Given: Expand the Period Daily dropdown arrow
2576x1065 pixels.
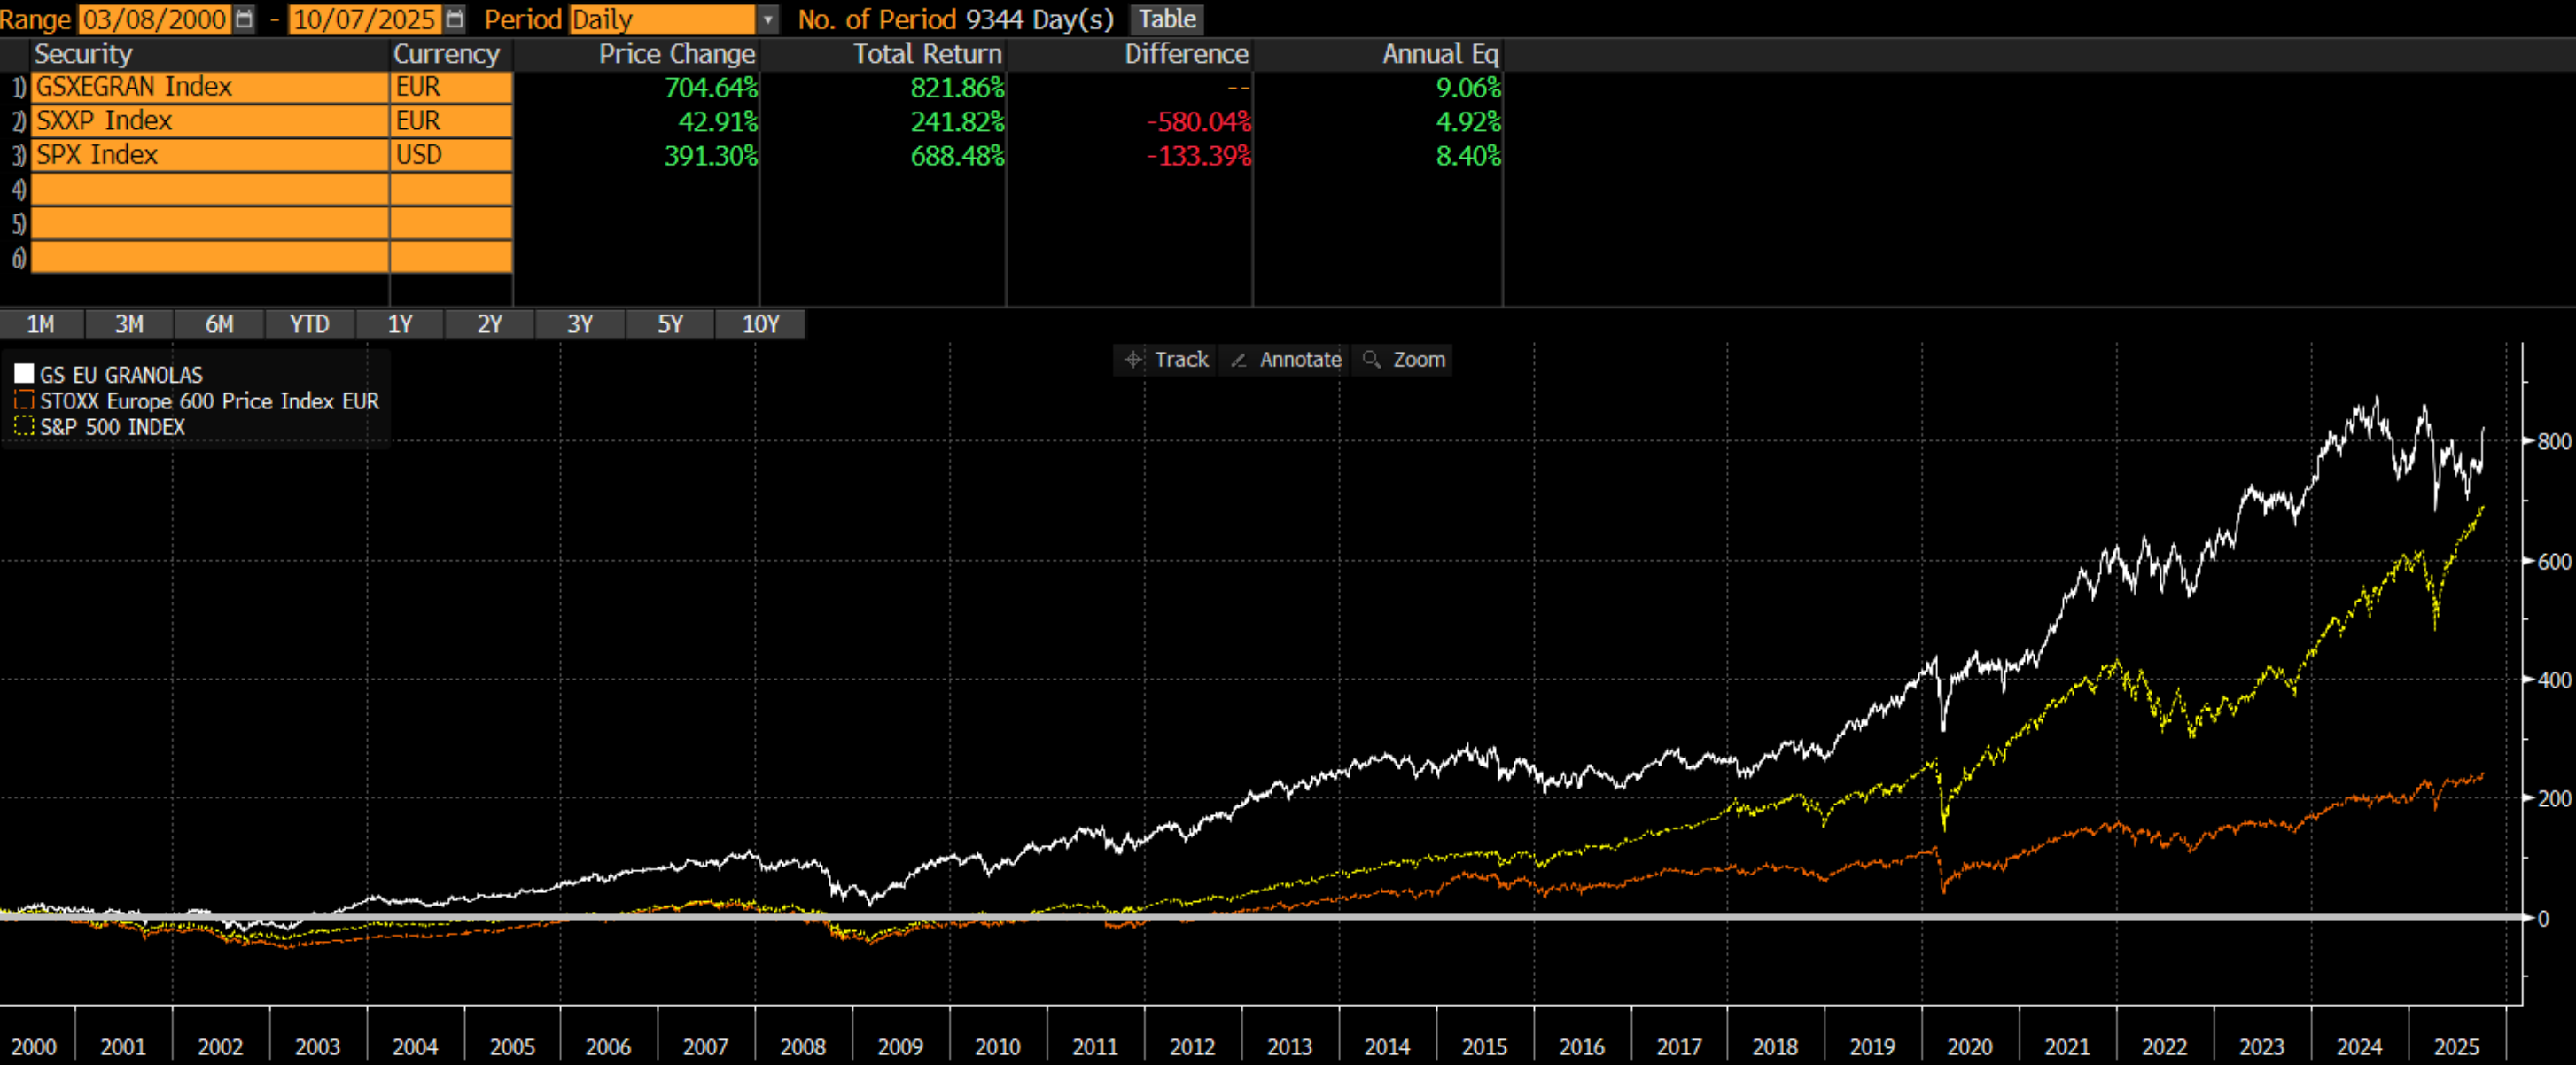Looking at the screenshot, I should 767,19.
